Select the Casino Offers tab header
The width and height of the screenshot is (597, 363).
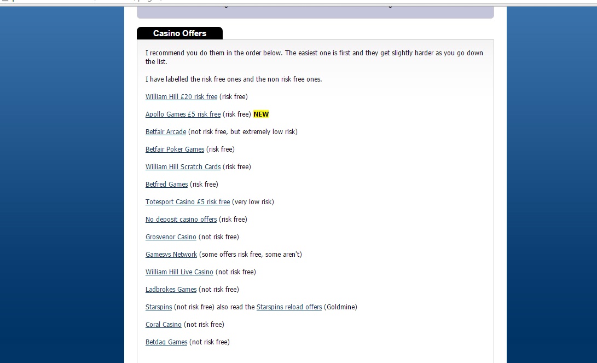[179, 33]
